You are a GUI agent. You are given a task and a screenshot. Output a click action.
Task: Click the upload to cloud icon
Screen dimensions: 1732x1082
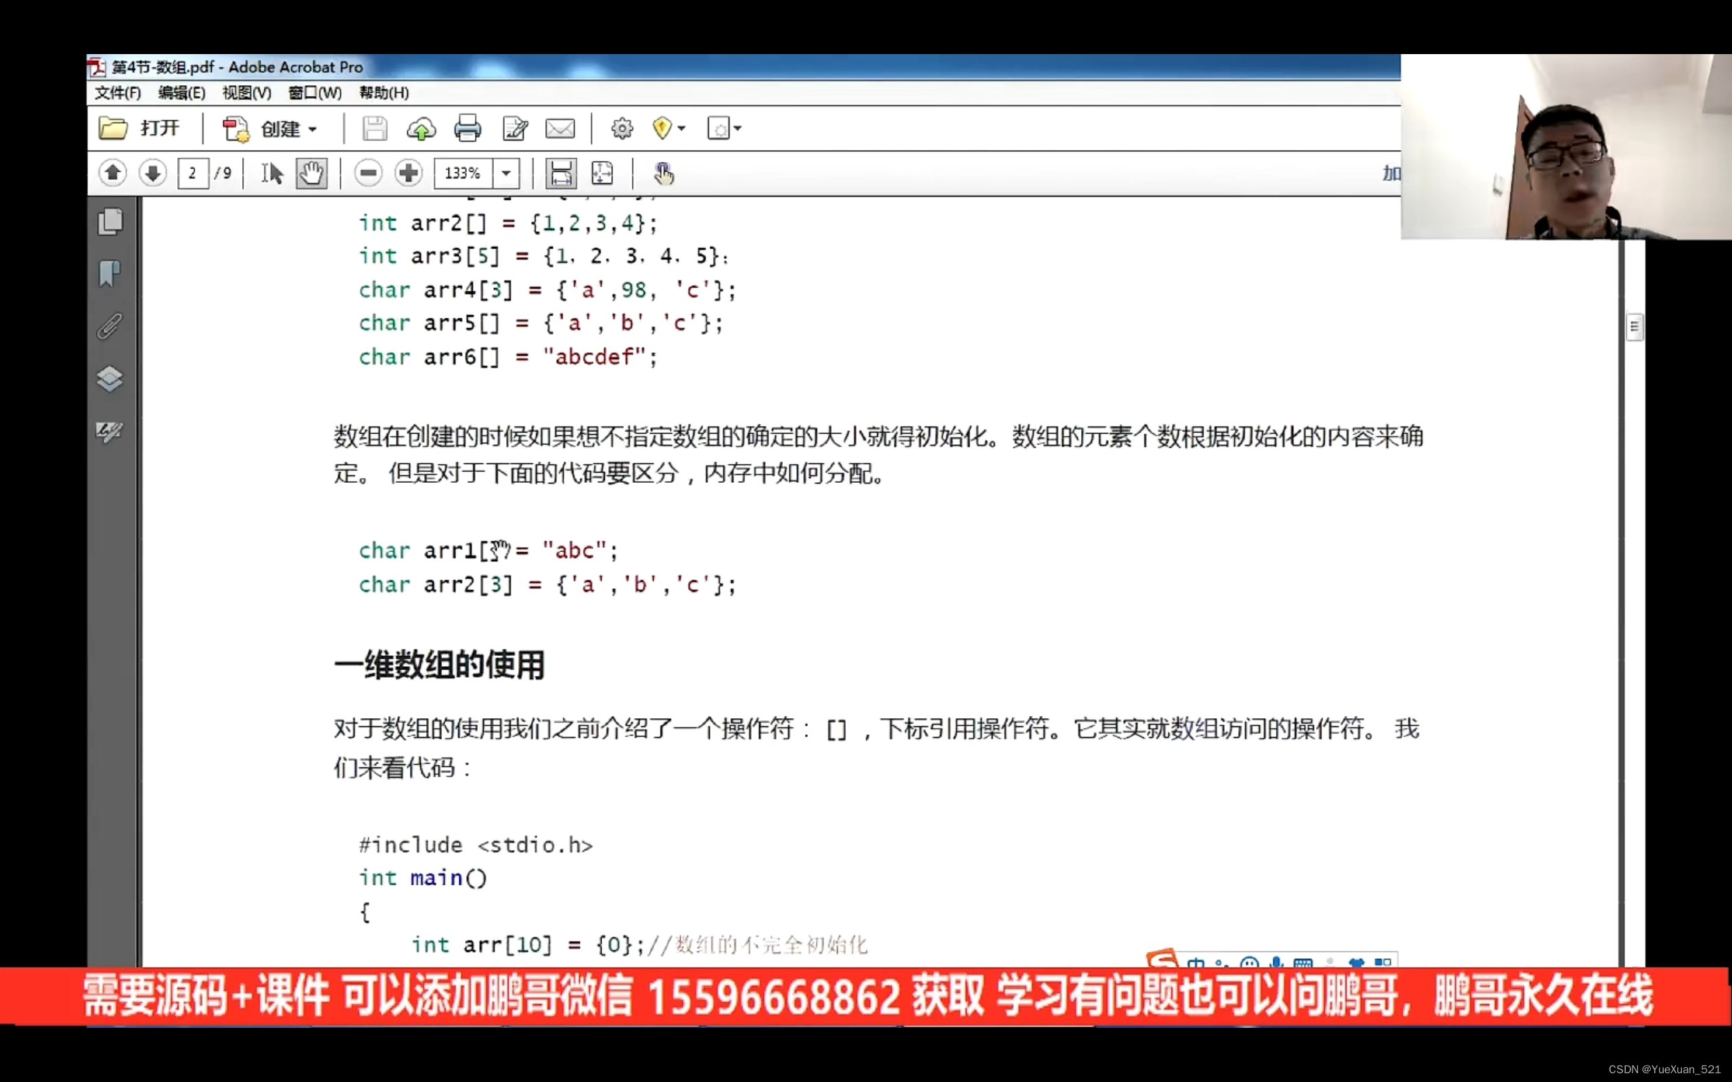pos(421,128)
